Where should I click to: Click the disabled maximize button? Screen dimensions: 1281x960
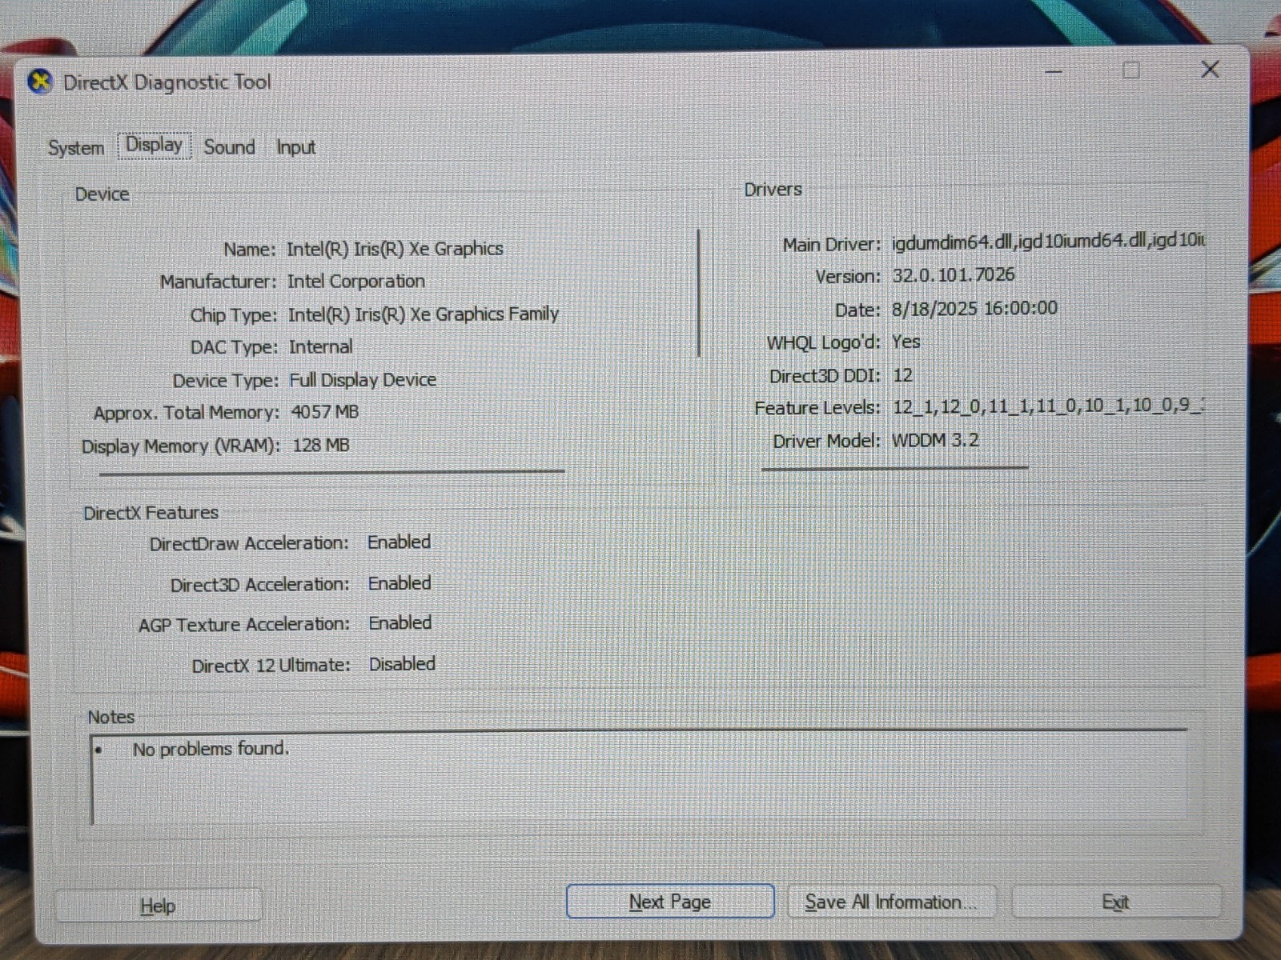[x=1131, y=70]
